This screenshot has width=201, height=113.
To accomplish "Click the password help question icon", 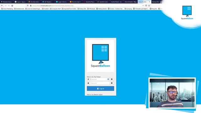I will click(x=112, y=83).
